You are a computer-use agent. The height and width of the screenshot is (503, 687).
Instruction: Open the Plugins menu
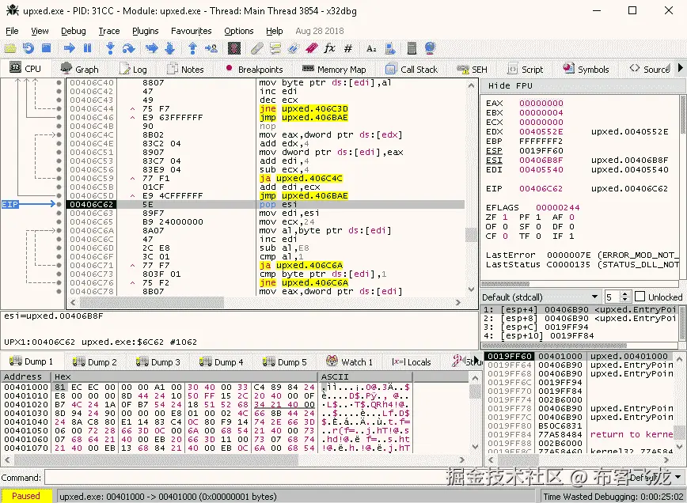tap(146, 31)
